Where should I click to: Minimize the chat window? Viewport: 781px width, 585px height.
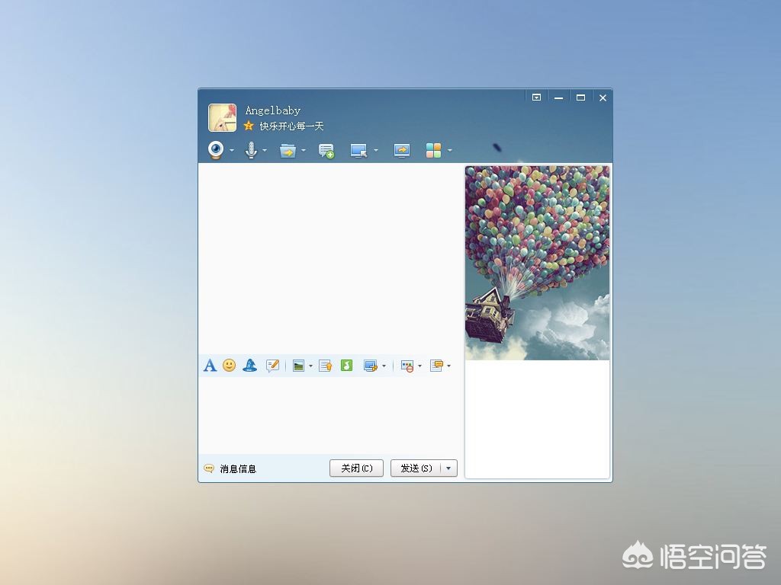click(559, 97)
